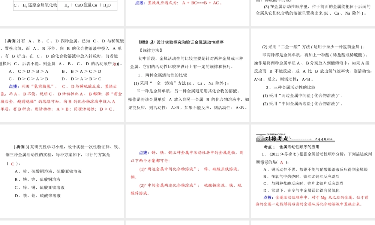Select option “C．锌、铜、硫酸亚铁溶液”
The height and width of the screenshot is (225, 375).
pyautogui.click(x=40, y=188)
